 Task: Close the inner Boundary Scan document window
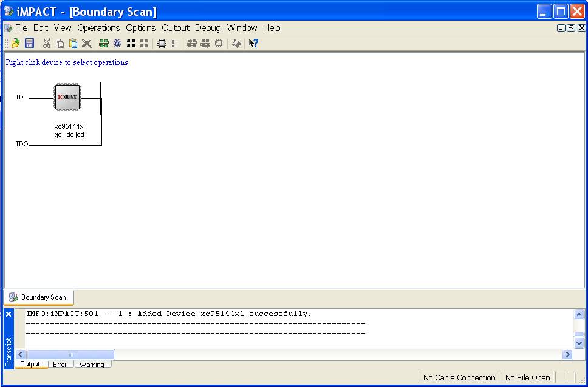point(581,28)
